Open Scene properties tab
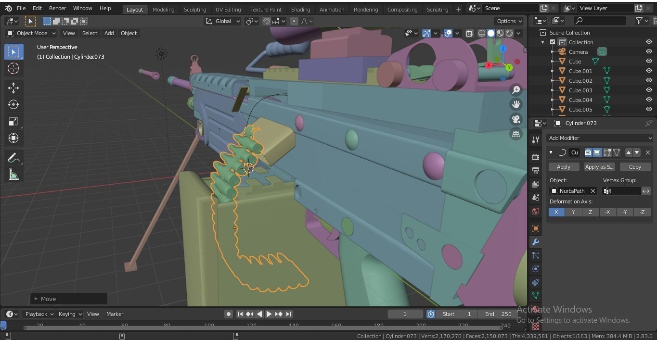 coord(536,197)
